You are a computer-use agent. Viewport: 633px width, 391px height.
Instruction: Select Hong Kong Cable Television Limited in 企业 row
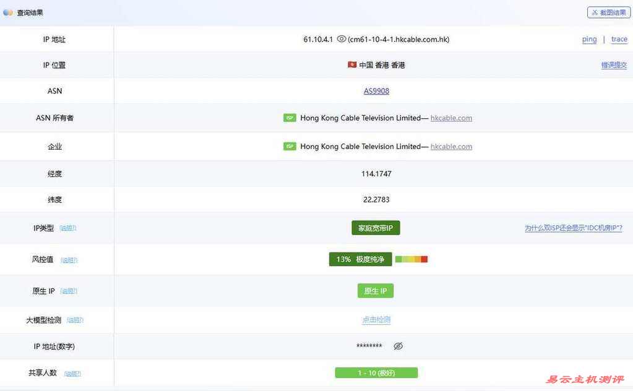pos(361,147)
